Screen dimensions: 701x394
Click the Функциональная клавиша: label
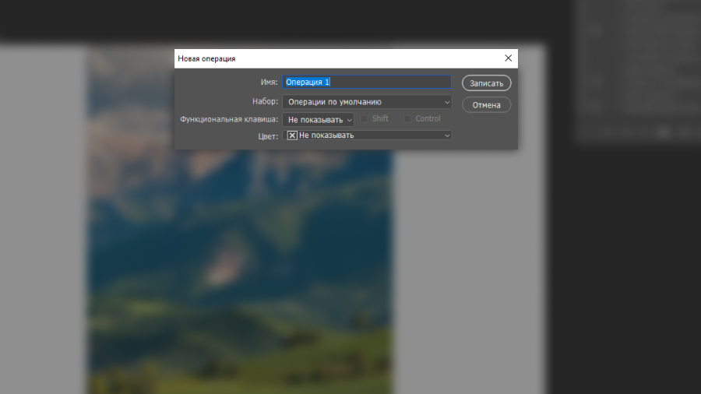(229, 120)
